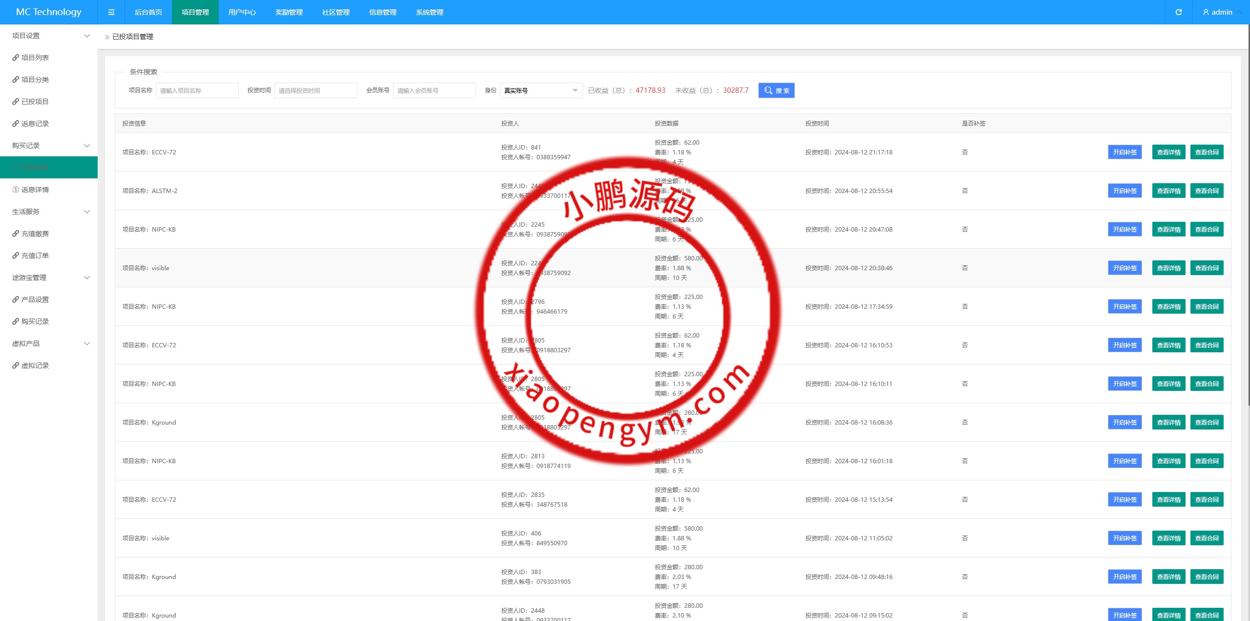Switch to 系统管理 top menu

pos(429,12)
